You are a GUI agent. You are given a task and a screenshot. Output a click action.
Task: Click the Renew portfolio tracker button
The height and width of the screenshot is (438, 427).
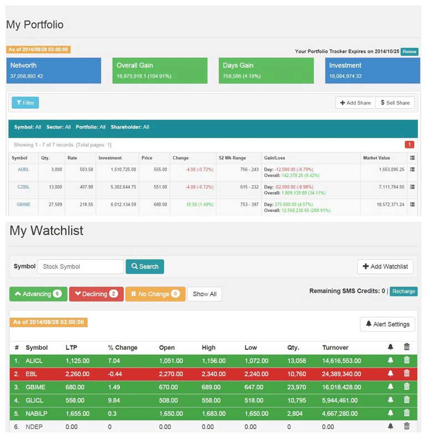pos(409,52)
